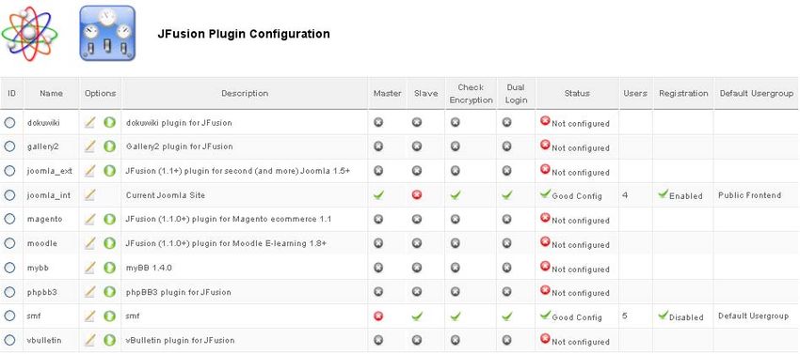Viewport: 800px width, 354px height.
Task: Click the edit pencil icon for dokuwiki
Action: (x=89, y=122)
